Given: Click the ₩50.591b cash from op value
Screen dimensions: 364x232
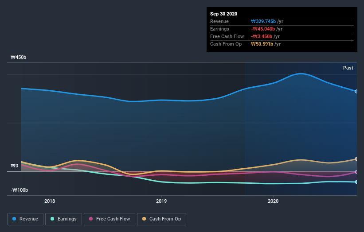Looking at the screenshot, I should point(262,44).
